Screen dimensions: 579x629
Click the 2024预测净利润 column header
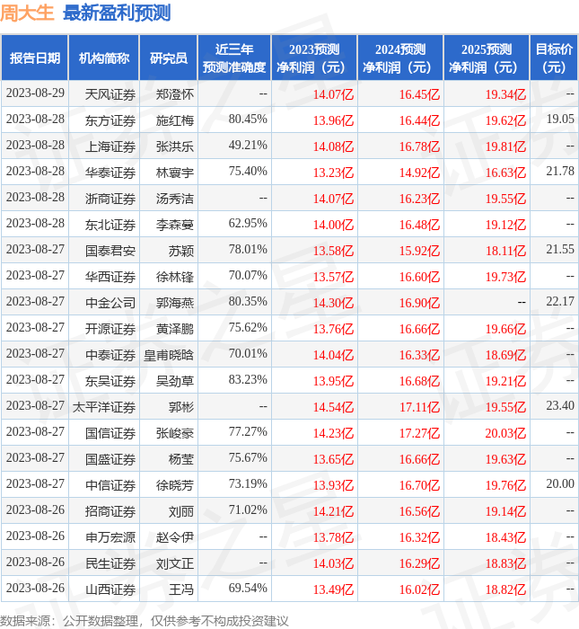point(400,58)
